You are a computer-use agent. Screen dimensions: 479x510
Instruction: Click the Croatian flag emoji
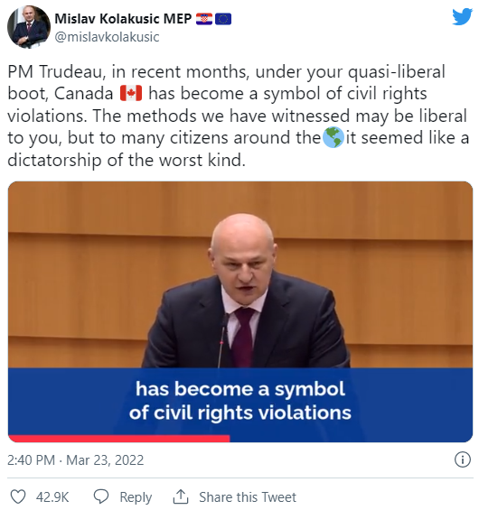(x=204, y=19)
